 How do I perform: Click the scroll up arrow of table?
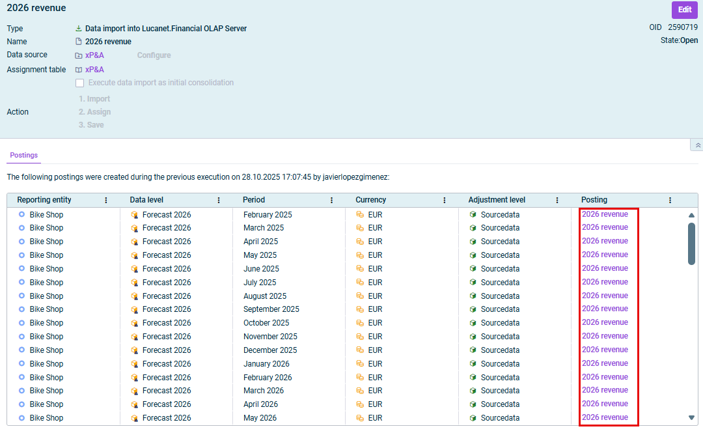(691, 216)
